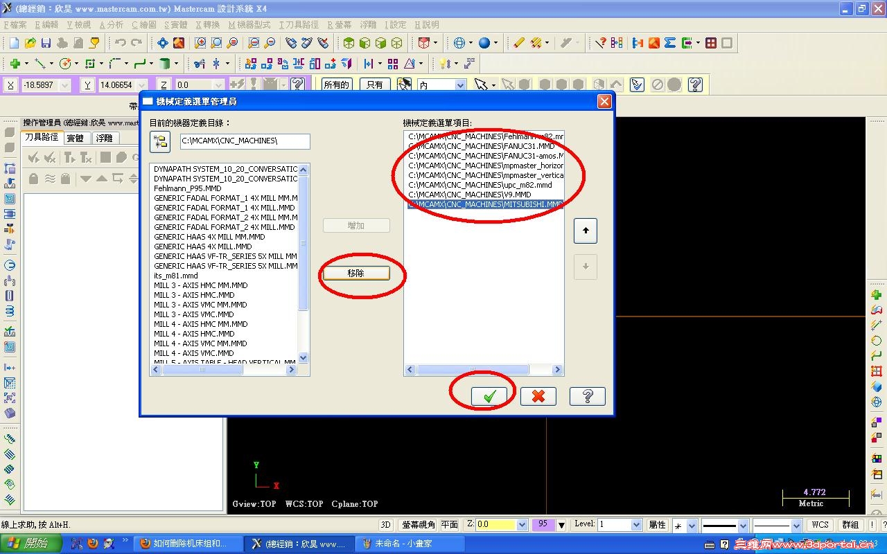This screenshot has height=554, width=887.
Task: Click the Open file folder icon
Action: click(x=30, y=43)
